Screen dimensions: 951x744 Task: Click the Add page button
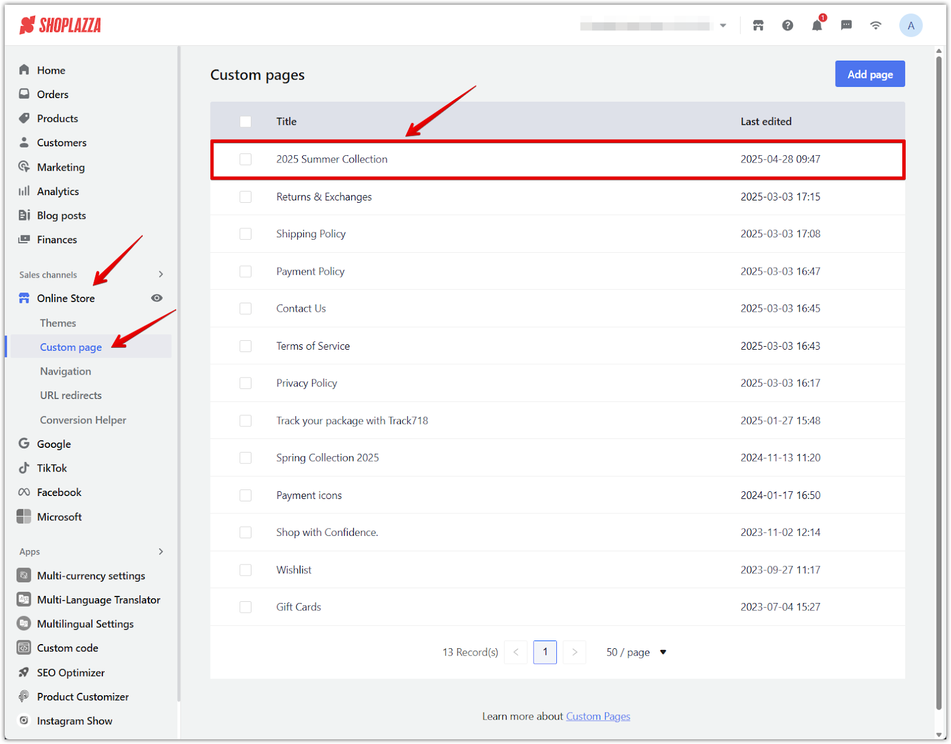870,74
